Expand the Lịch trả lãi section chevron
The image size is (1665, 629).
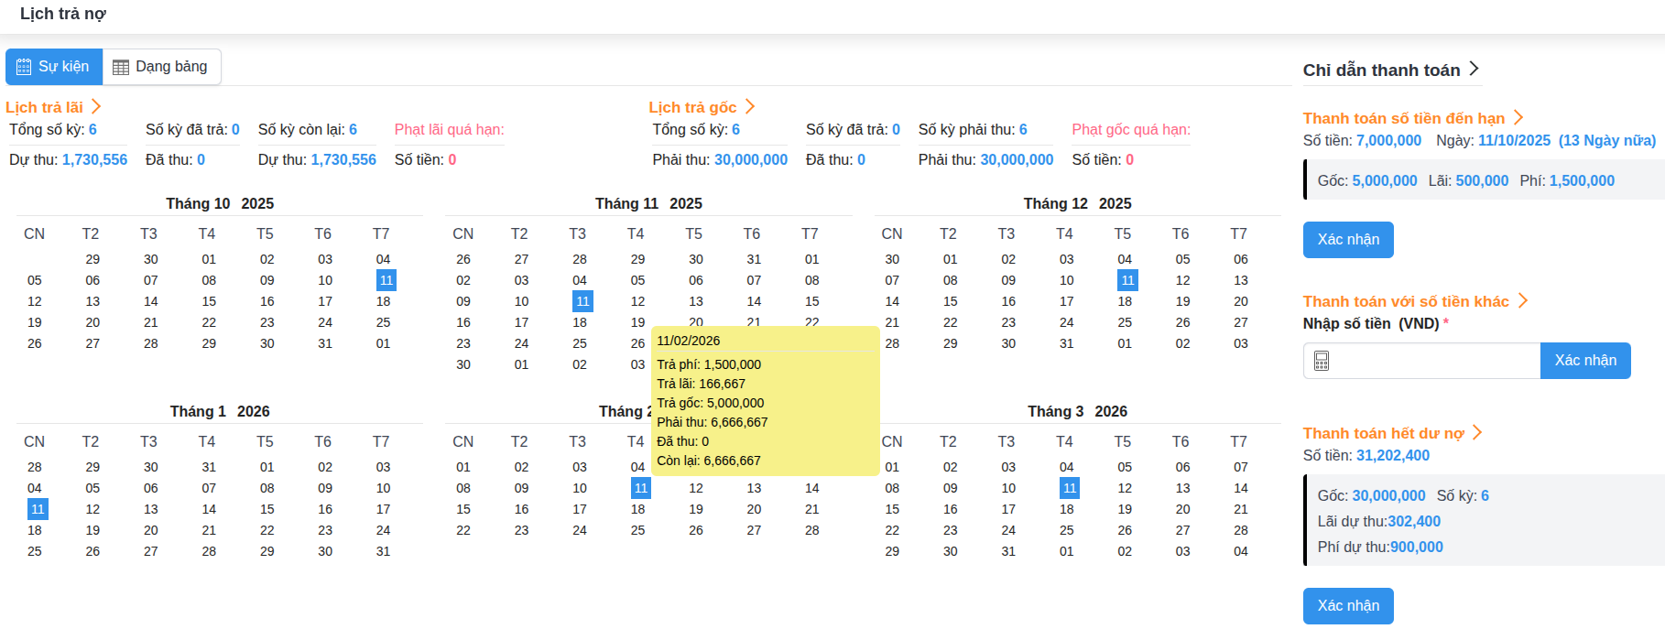coord(96,107)
